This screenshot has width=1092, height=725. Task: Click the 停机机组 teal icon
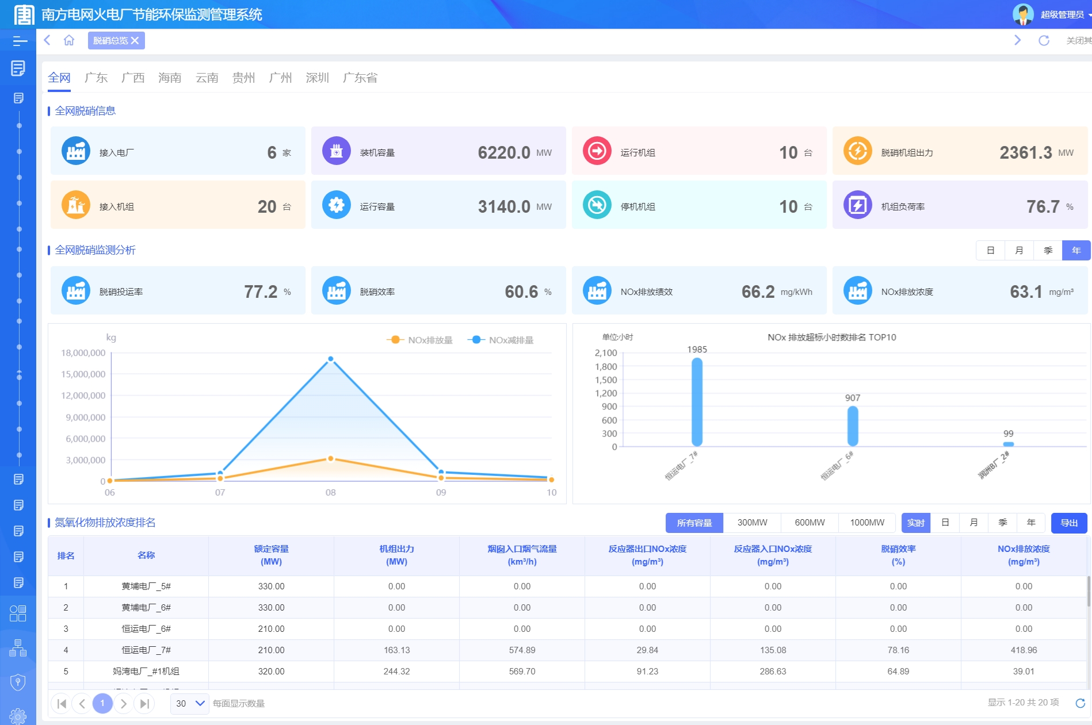[597, 205]
